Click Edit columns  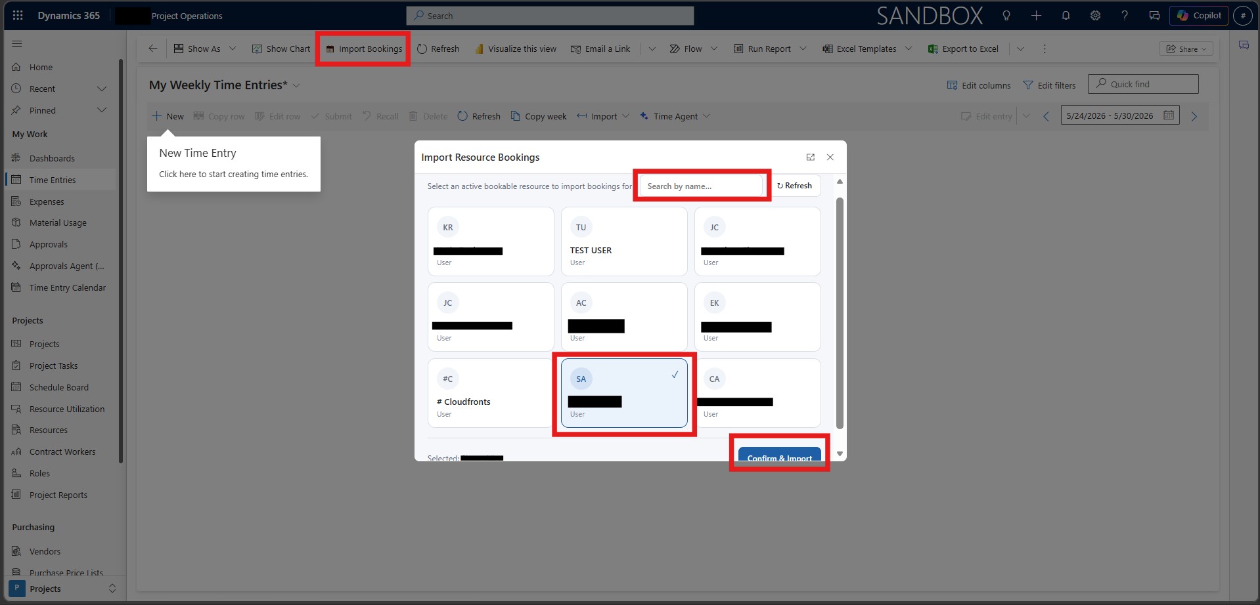[x=979, y=85]
